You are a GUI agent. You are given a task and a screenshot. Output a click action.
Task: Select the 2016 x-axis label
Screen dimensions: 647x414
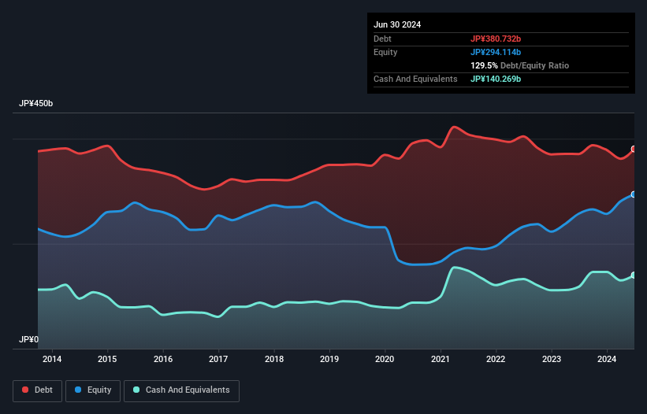pyautogui.click(x=163, y=359)
